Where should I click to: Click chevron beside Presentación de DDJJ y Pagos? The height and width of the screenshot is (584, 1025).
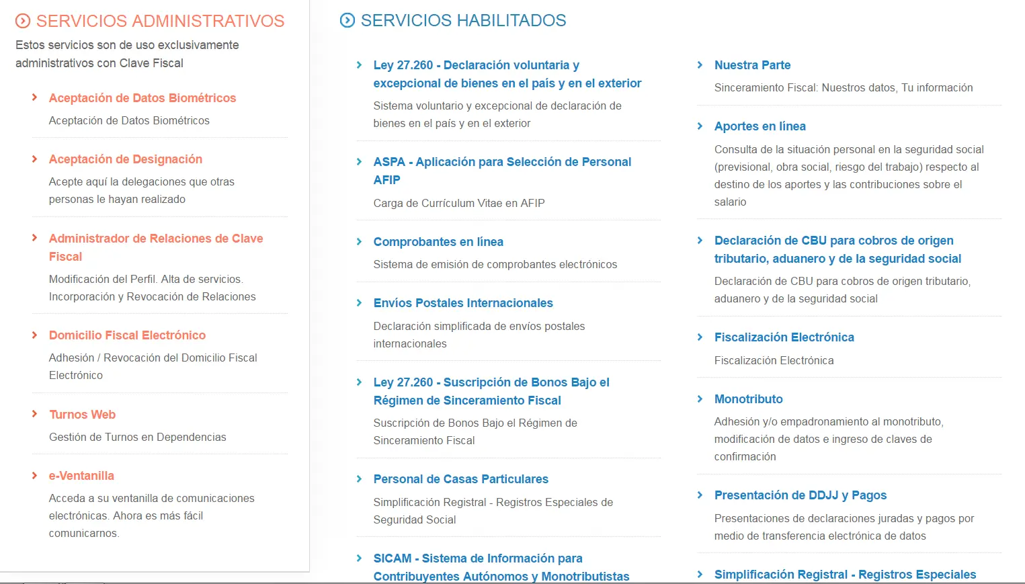tap(700, 495)
